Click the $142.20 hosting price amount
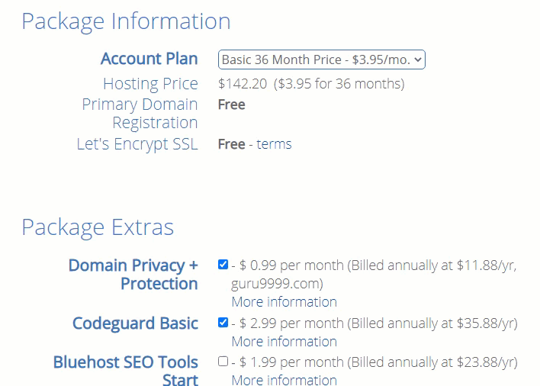Viewport: 540px width, 386px height. (x=243, y=84)
